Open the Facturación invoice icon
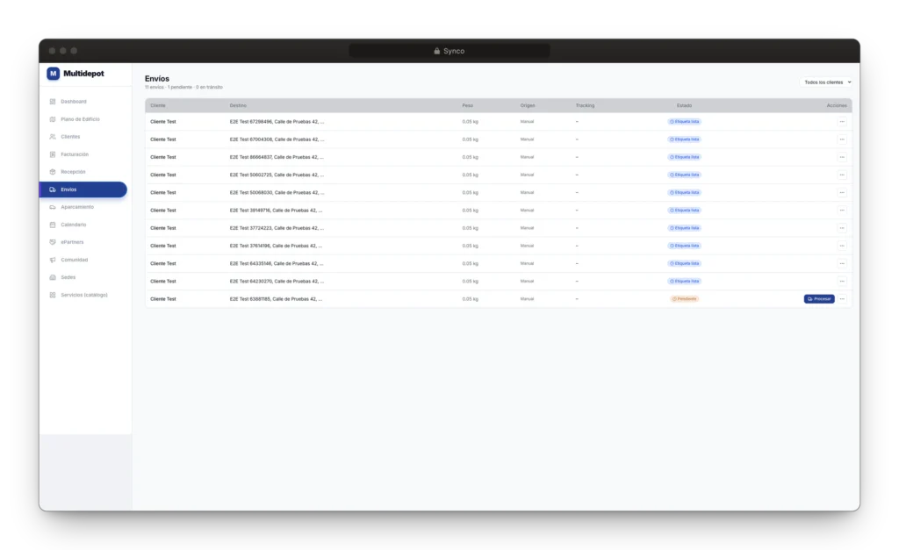Viewport: 899px width, 550px height. (x=53, y=154)
